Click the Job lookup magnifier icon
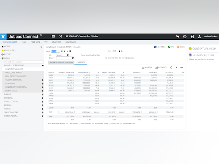Image resolution: width=219 pixels, height=164 pixels. pyautogui.click(x=68, y=55)
